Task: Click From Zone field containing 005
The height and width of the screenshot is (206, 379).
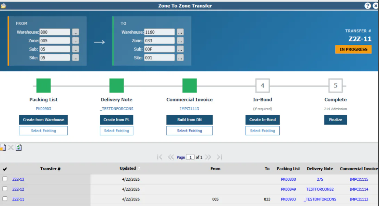Action: click(55, 41)
